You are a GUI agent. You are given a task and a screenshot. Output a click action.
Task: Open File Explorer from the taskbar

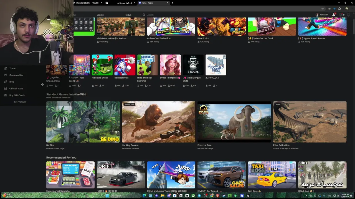click(x=163, y=196)
